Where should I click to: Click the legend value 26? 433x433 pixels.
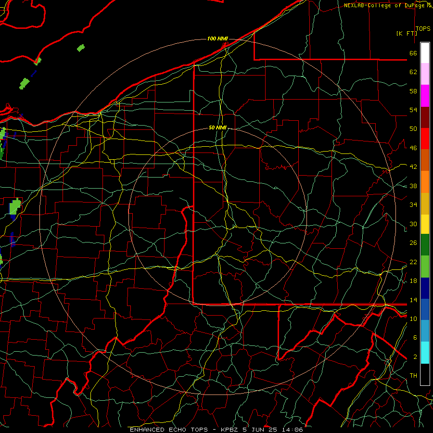tap(413, 243)
